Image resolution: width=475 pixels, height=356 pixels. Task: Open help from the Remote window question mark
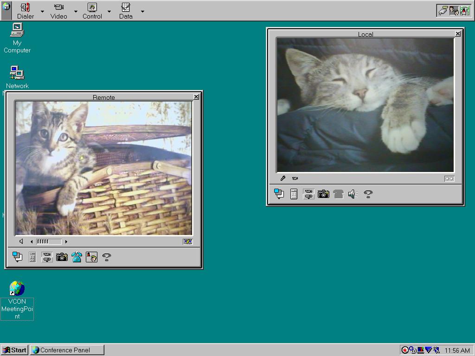pyautogui.click(x=106, y=257)
